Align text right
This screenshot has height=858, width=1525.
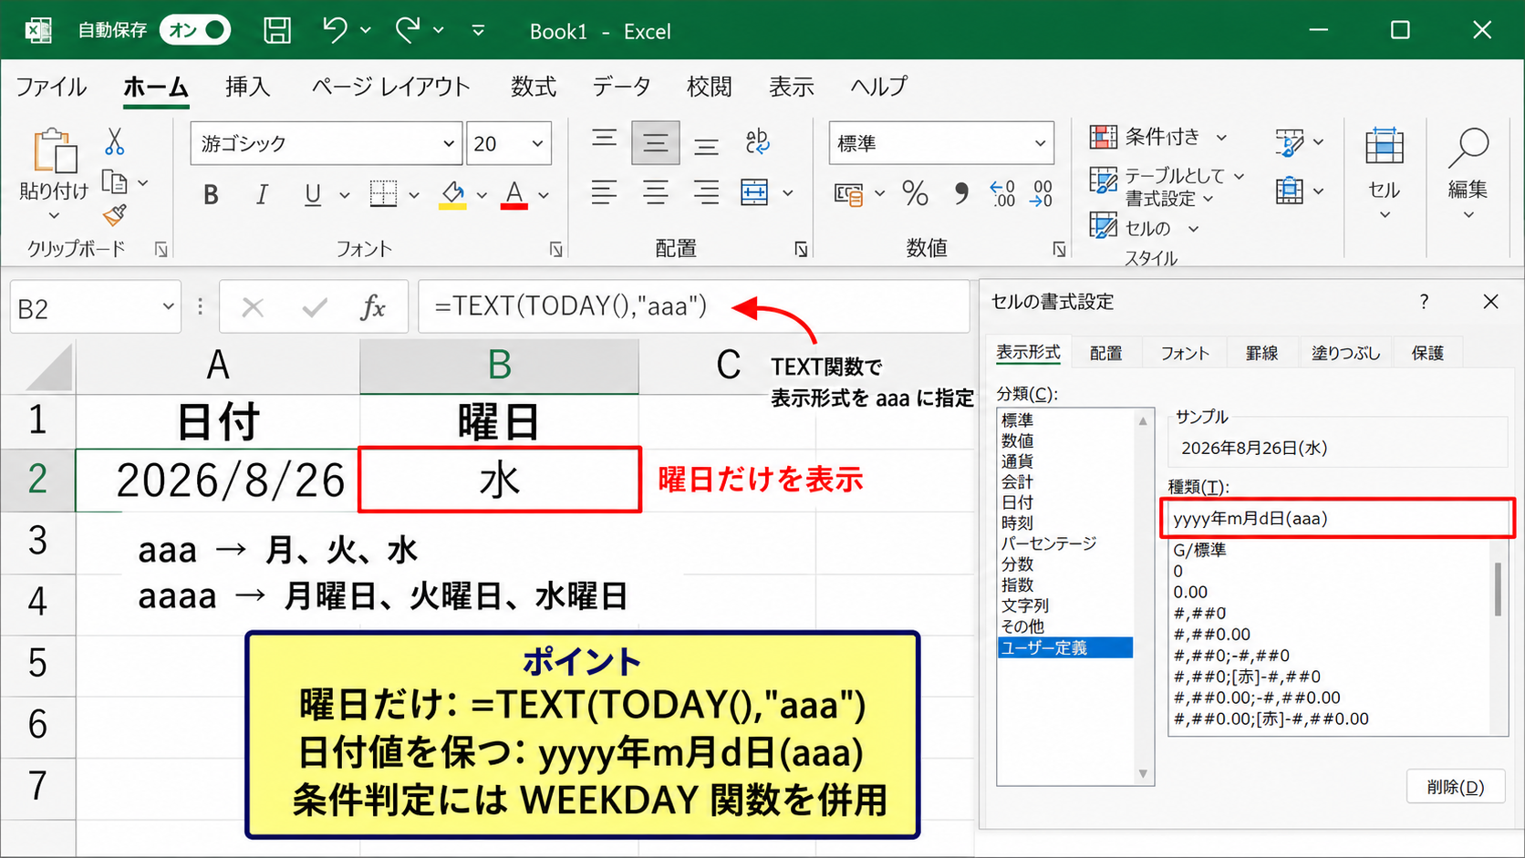706,192
